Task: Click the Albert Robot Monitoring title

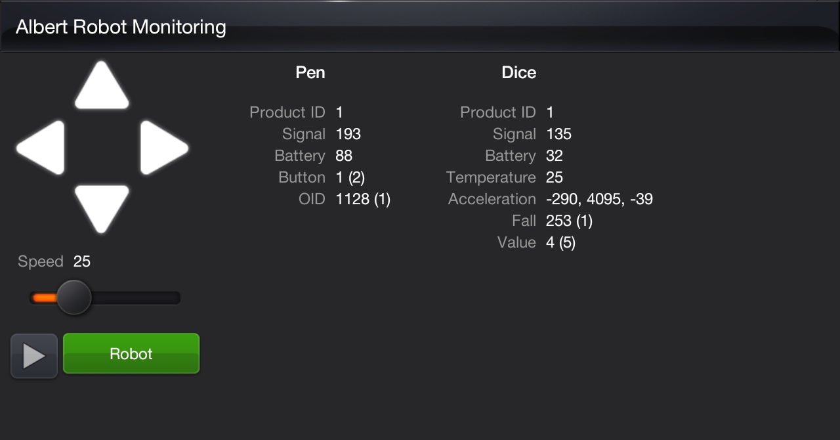Action: point(121,27)
